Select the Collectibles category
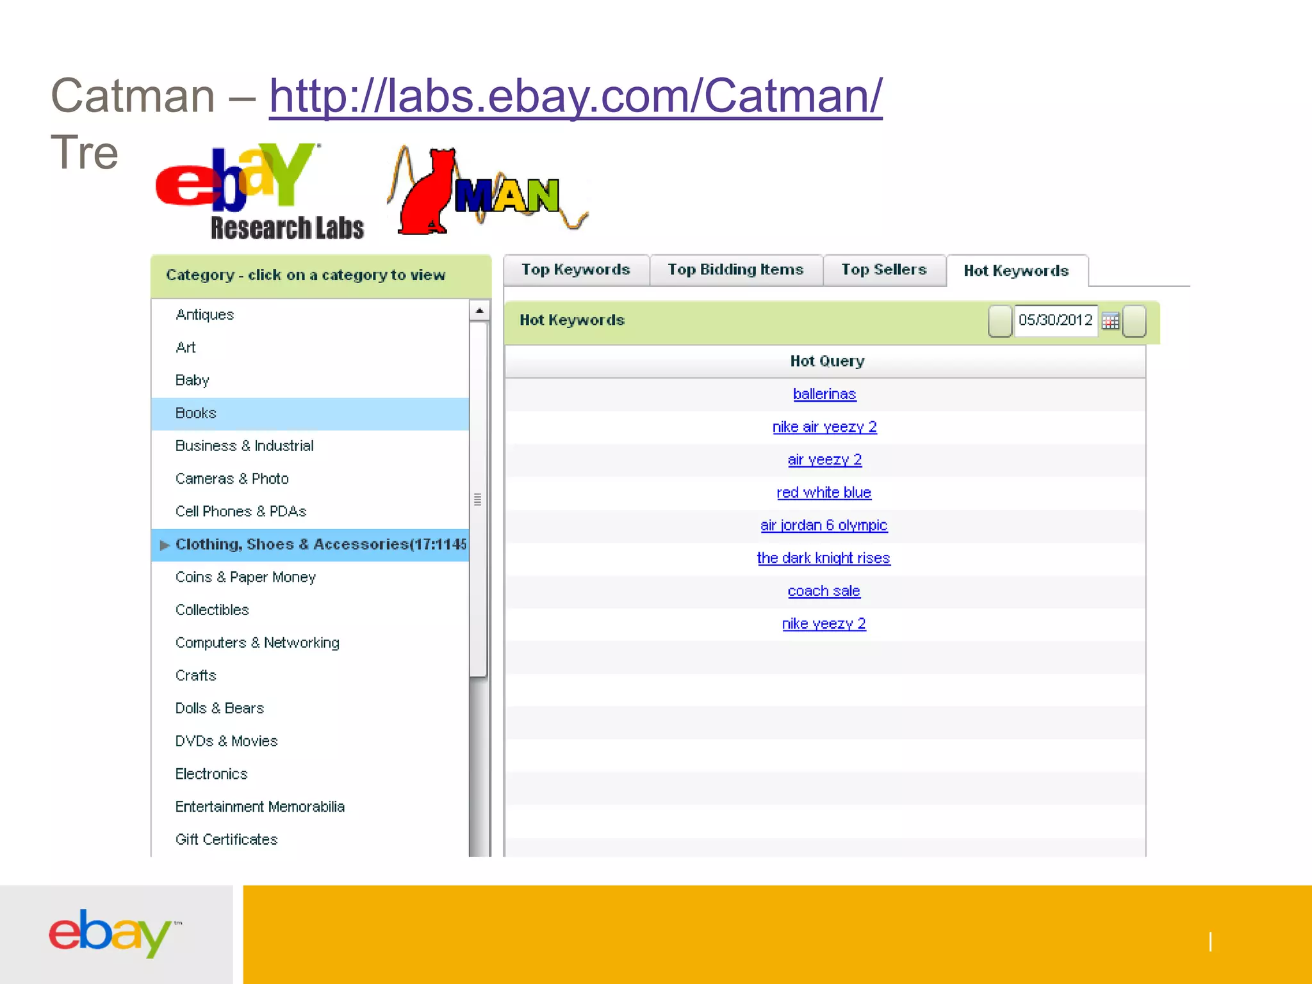 pyautogui.click(x=310, y=610)
